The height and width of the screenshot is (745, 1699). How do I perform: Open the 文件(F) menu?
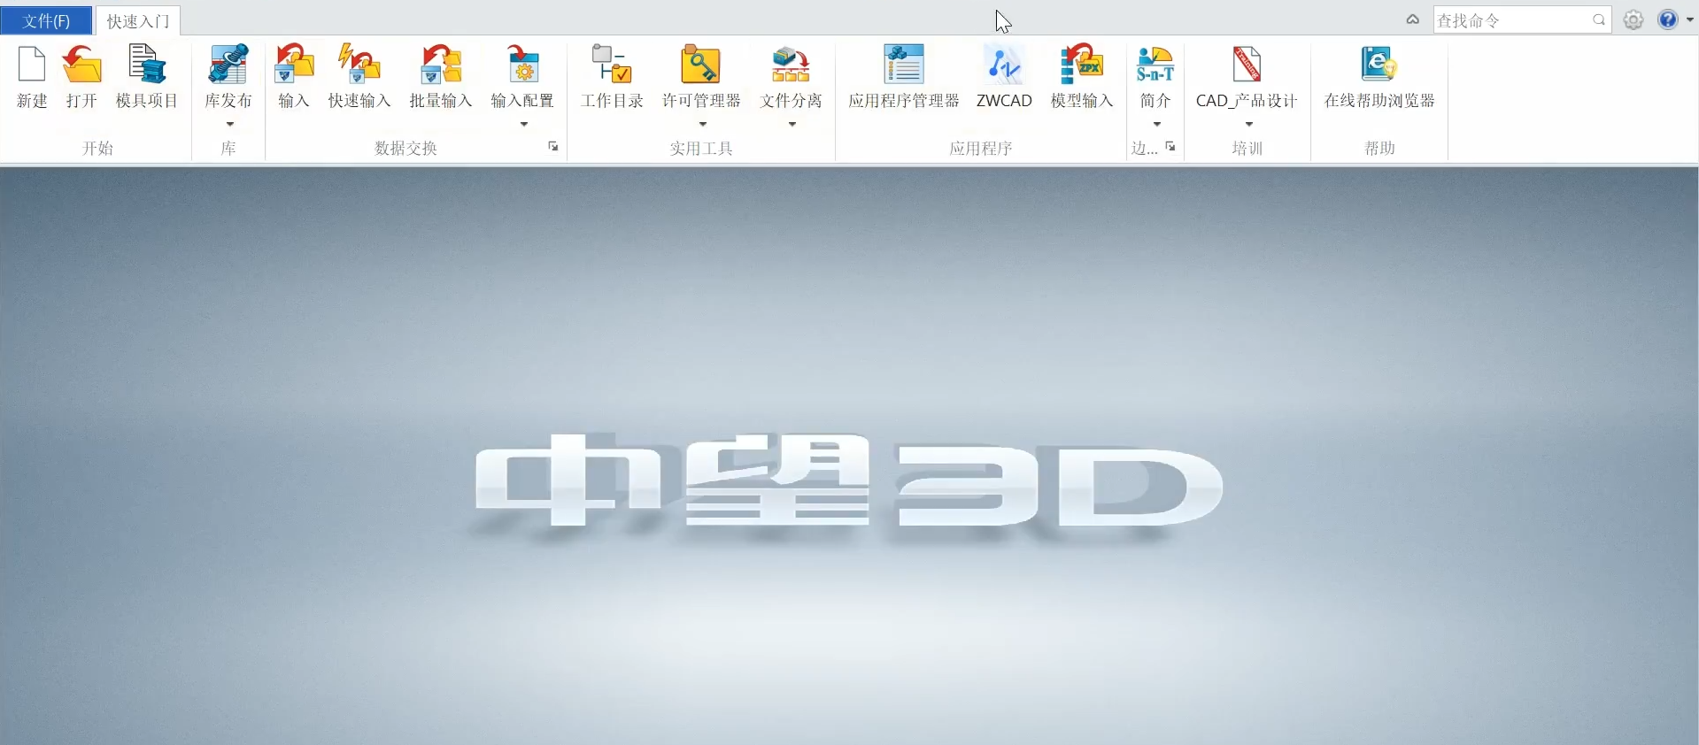point(46,20)
